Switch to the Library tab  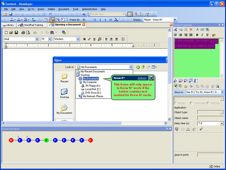tap(8, 25)
